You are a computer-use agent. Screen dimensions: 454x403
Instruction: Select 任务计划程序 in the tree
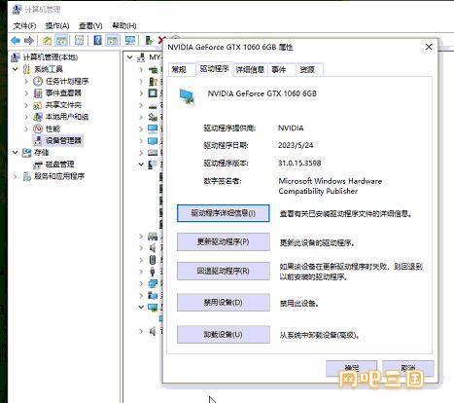(x=67, y=81)
